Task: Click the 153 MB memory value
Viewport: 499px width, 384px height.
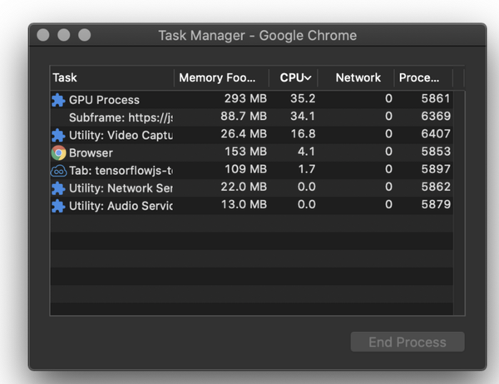Action: 245,152
